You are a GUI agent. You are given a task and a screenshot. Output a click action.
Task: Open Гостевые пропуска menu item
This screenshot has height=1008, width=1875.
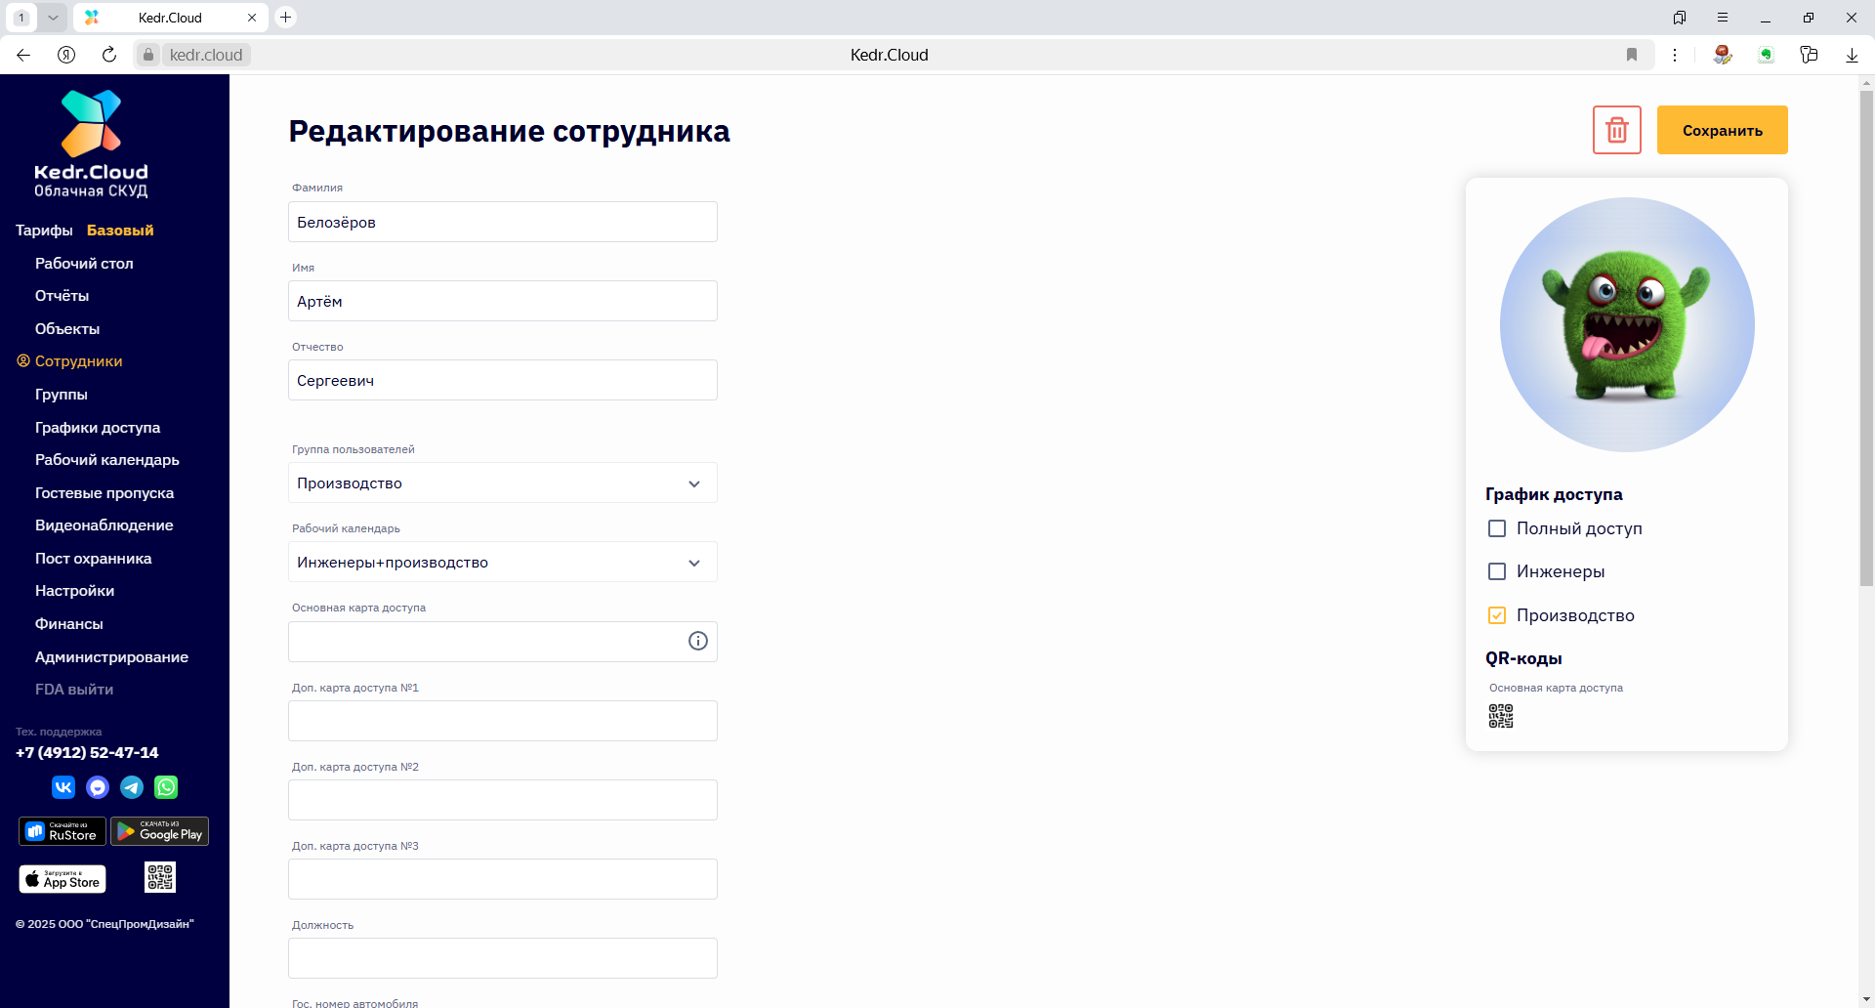pyautogui.click(x=104, y=493)
